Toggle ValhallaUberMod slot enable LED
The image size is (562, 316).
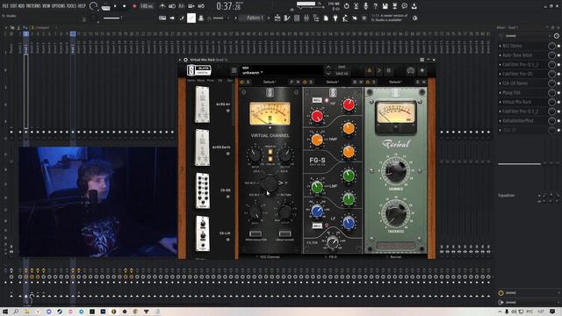pos(558,121)
